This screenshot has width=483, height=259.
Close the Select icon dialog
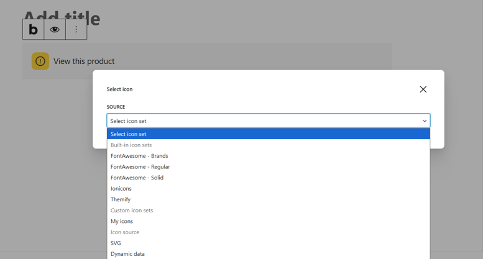pyautogui.click(x=423, y=89)
